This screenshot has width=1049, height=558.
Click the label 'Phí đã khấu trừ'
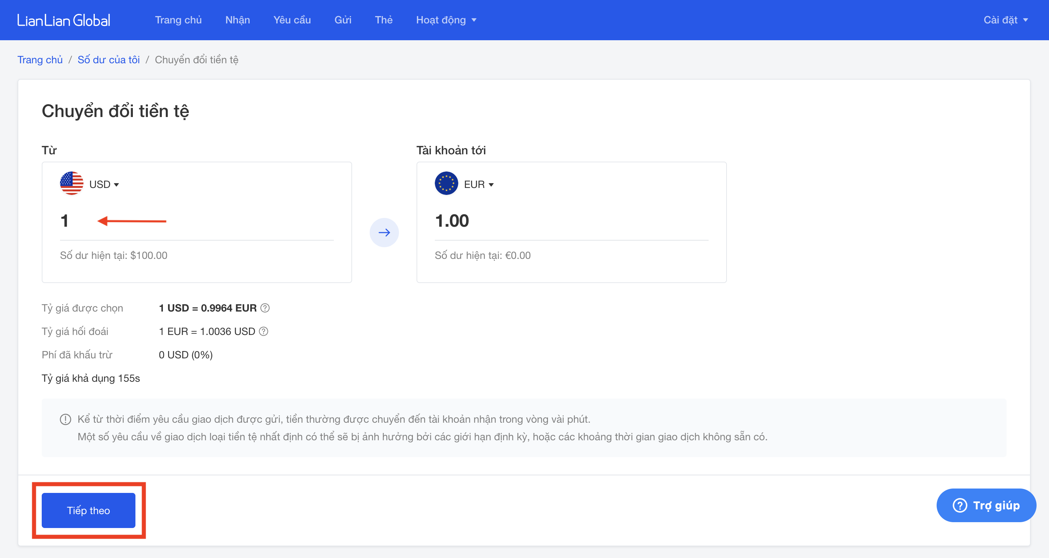click(77, 355)
